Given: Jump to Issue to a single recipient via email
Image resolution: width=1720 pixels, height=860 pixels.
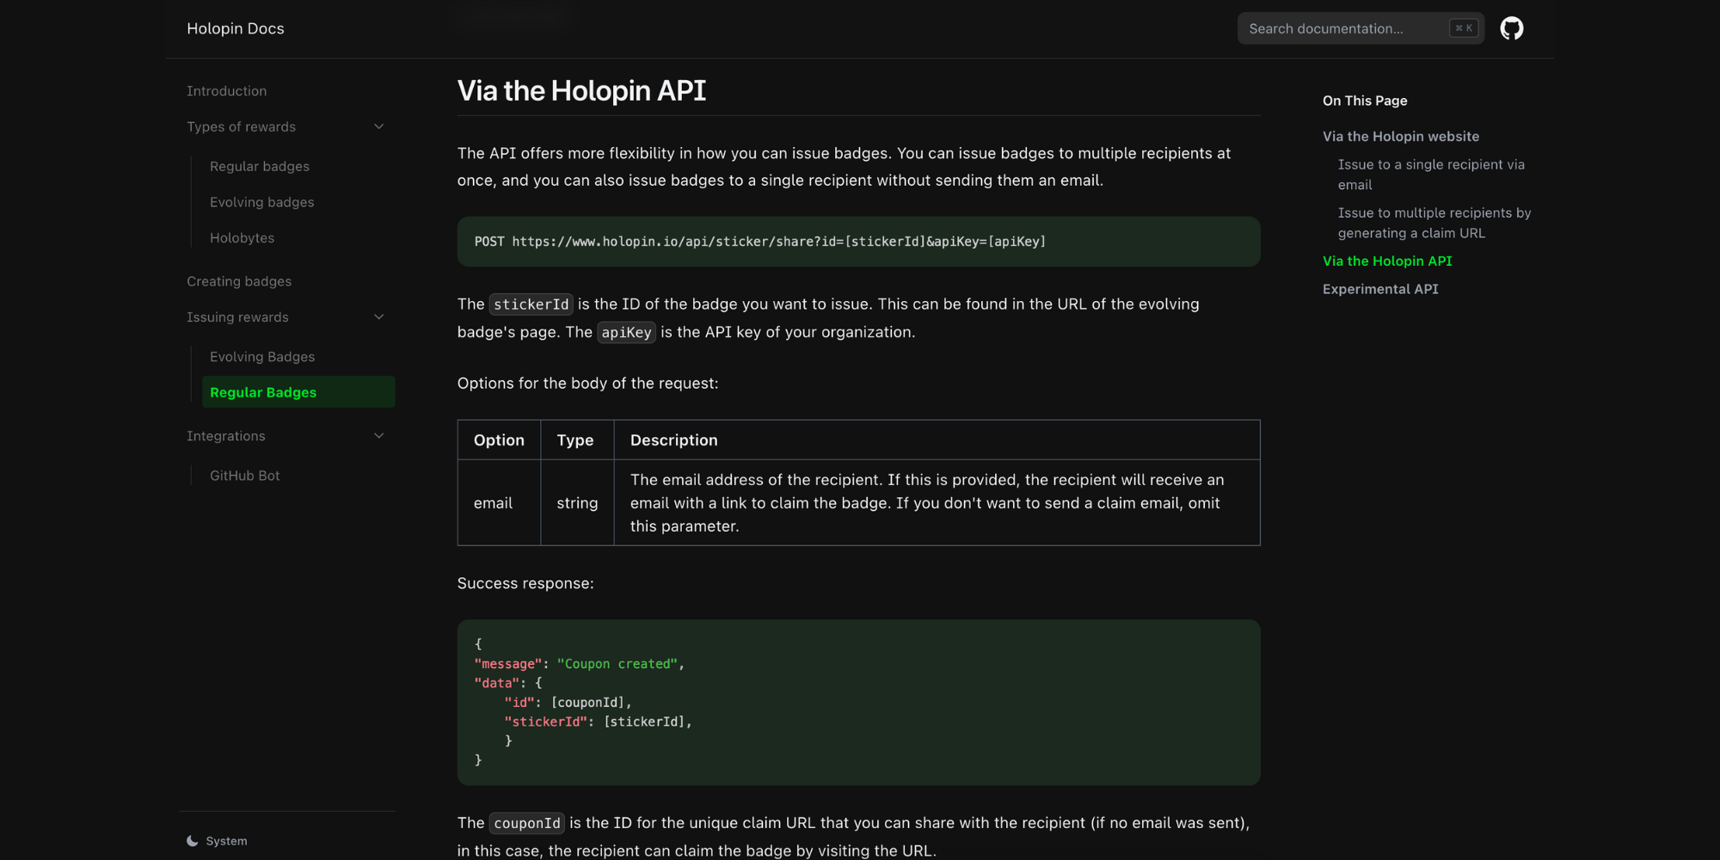Looking at the screenshot, I should 1431,175.
